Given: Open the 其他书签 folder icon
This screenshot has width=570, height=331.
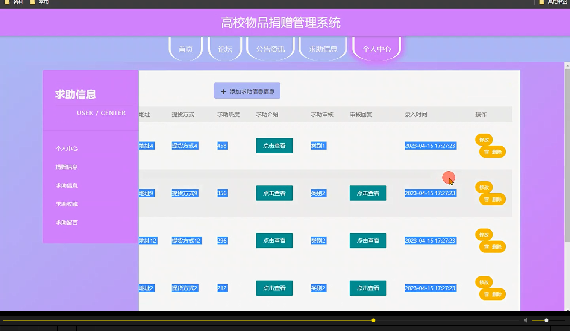Looking at the screenshot, I should click(x=541, y=2).
